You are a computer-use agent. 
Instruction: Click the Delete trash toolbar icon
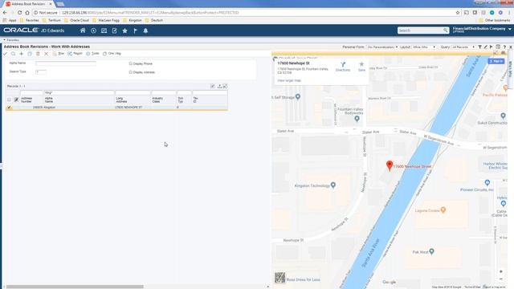coord(38,54)
